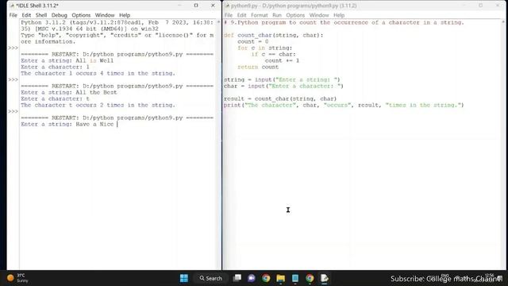The height and width of the screenshot is (286, 508).
Task: Open second Chrome icon beside IDLE icon
Action: [310, 278]
